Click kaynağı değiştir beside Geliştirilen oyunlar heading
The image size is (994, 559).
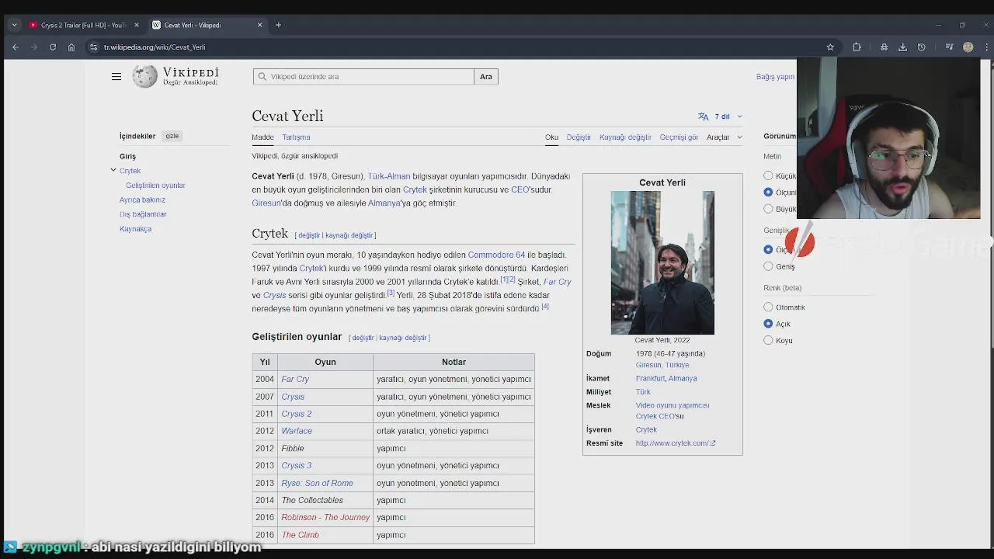(x=402, y=338)
